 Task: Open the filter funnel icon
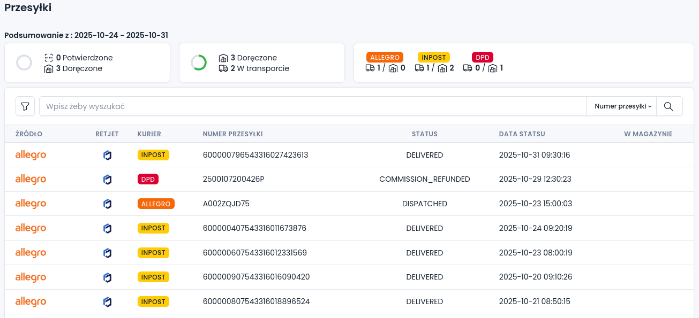[25, 106]
